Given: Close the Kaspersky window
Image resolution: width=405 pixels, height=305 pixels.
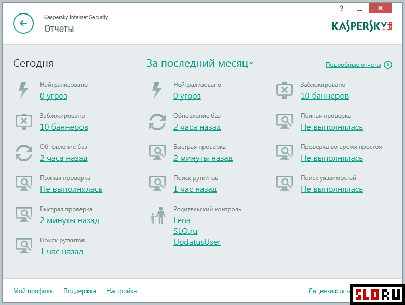Looking at the screenshot, I should [380, 8].
